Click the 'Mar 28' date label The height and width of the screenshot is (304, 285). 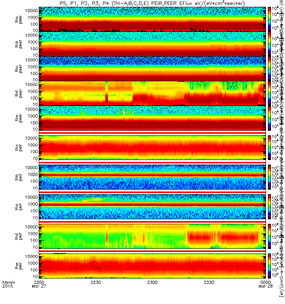pyautogui.click(x=265, y=286)
